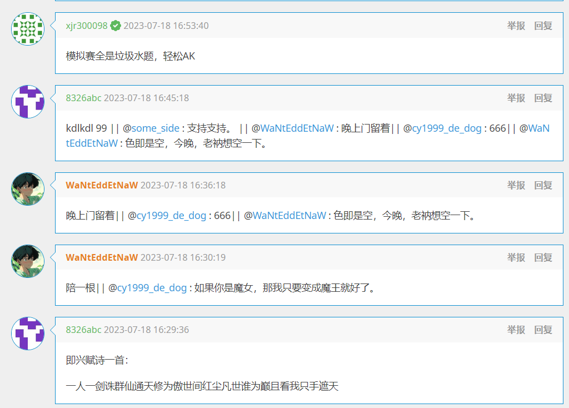Open the xjr300098 user profile link
Image resolution: width=569 pixels, height=408 pixels.
click(x=87, y=26)
